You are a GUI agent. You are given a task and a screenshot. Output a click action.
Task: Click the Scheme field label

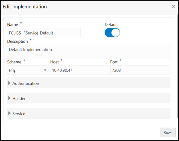point(14,62)
